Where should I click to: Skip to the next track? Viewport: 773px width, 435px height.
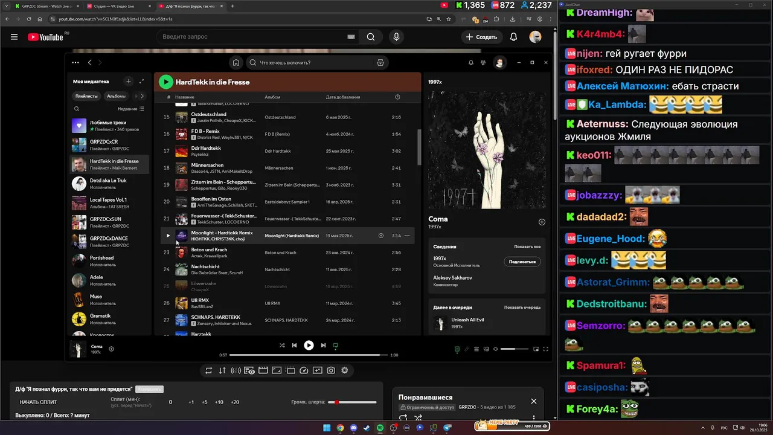[x=323, y=346]
